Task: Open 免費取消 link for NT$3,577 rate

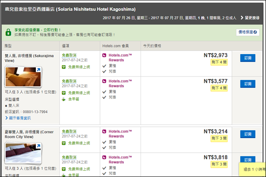Action: [x=69, y=81]
